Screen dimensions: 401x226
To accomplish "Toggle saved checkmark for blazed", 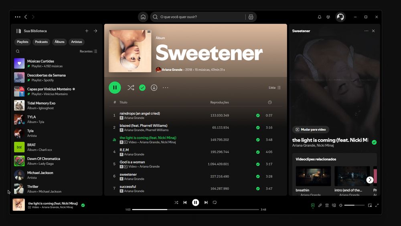I will [258, 128].
